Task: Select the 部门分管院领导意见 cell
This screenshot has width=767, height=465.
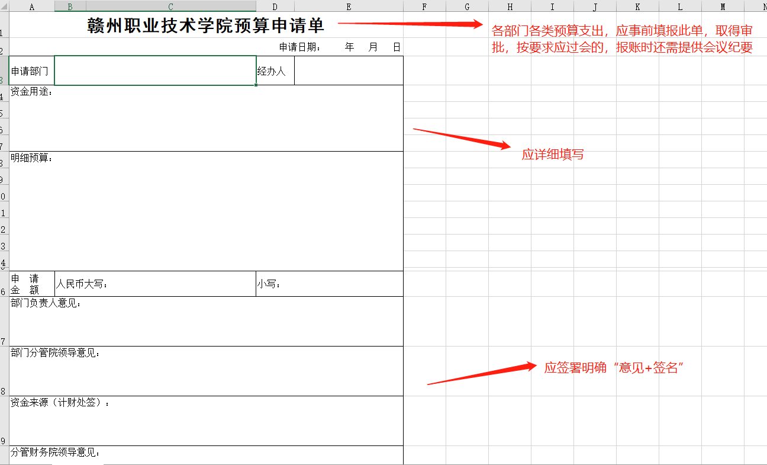Action: 206,371
